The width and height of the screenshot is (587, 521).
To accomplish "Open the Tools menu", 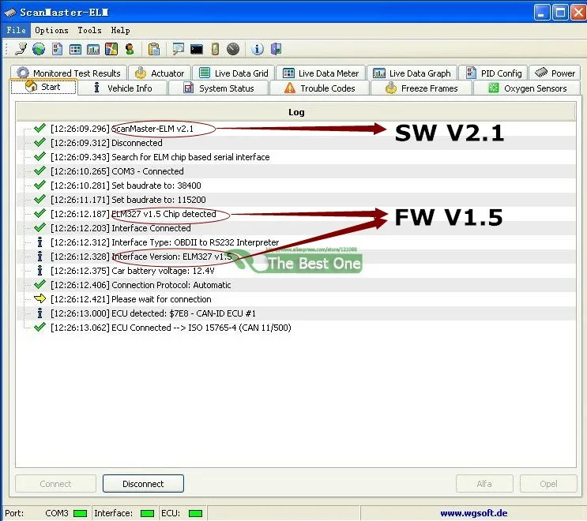I will pyautogui.click(x=89, y=30).
